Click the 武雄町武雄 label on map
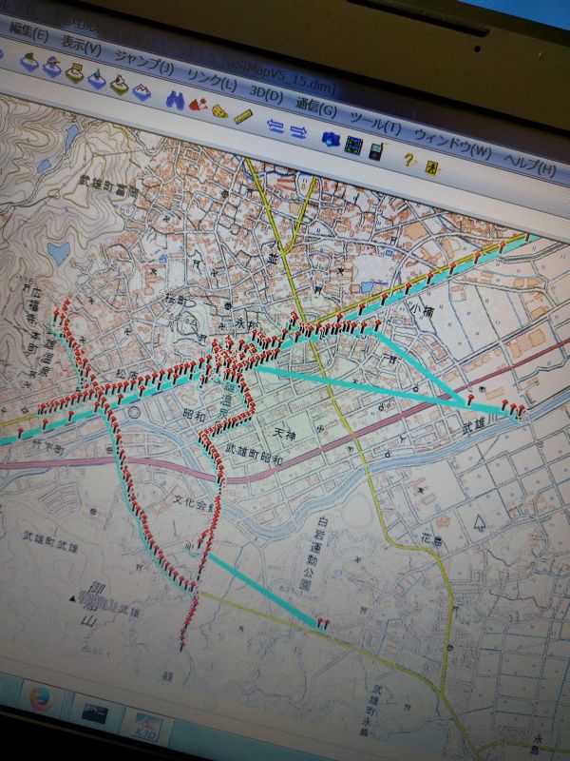Image resolution: width=570 pixels, height=761 pixels. pyautogui.click(x=50, y=540)
